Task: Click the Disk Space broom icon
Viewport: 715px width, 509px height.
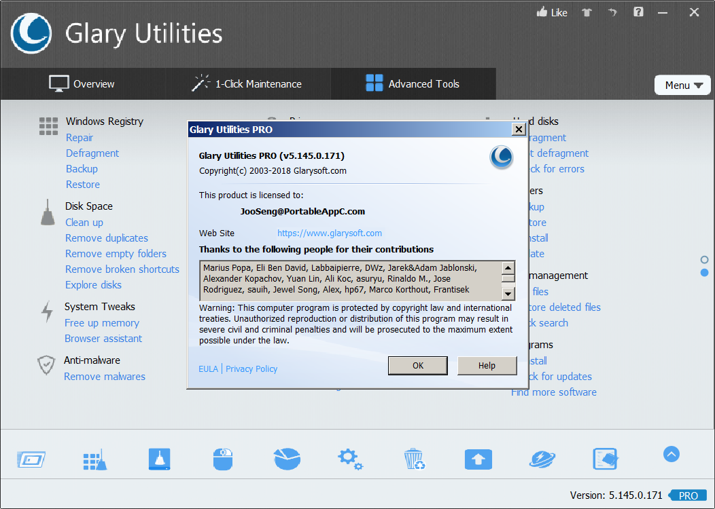Action: (48, 212)
